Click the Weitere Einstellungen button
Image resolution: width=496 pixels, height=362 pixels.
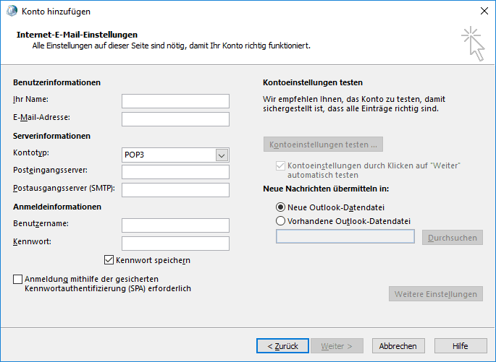[436, 294]
